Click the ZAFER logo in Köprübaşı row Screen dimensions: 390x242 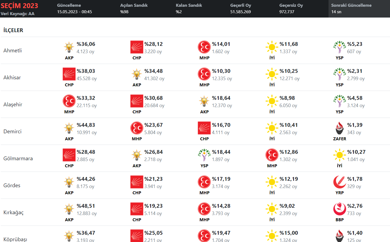coord(340,236)
